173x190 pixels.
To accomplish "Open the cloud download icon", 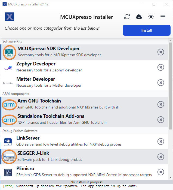I will point(139,17).
